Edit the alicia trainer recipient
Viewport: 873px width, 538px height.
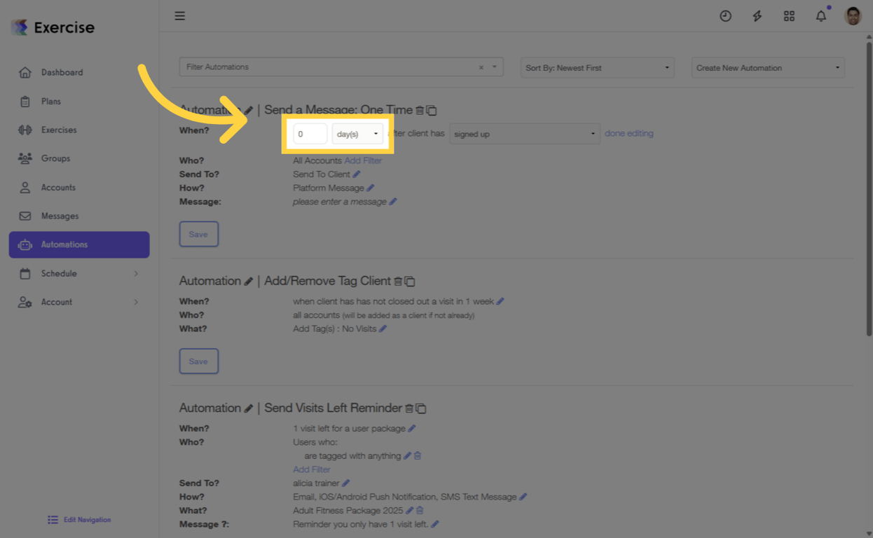345,483
